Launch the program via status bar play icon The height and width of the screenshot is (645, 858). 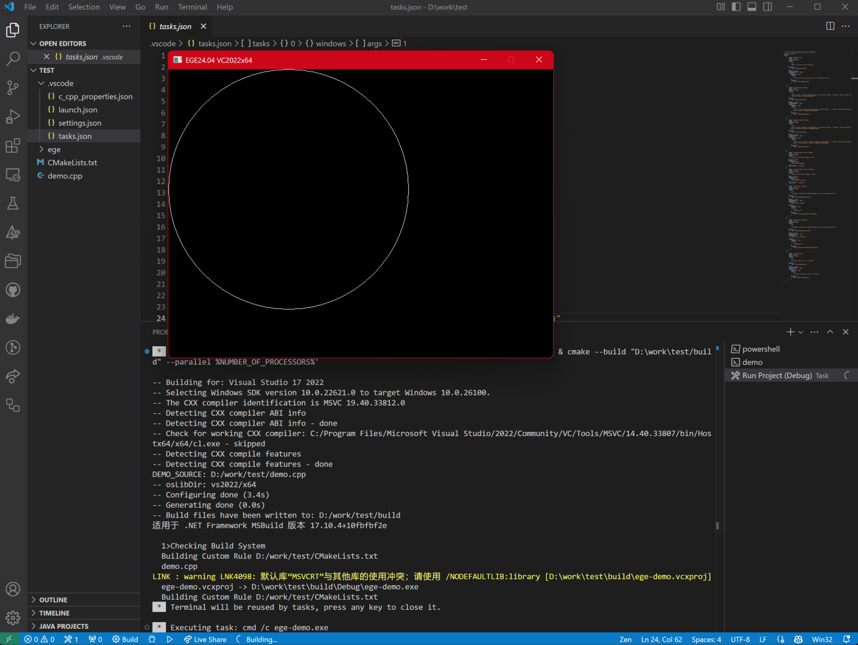[x=170, y=639]
